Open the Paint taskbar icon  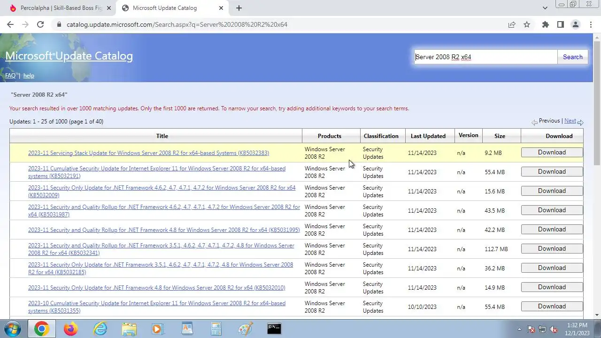click(245, 329)
